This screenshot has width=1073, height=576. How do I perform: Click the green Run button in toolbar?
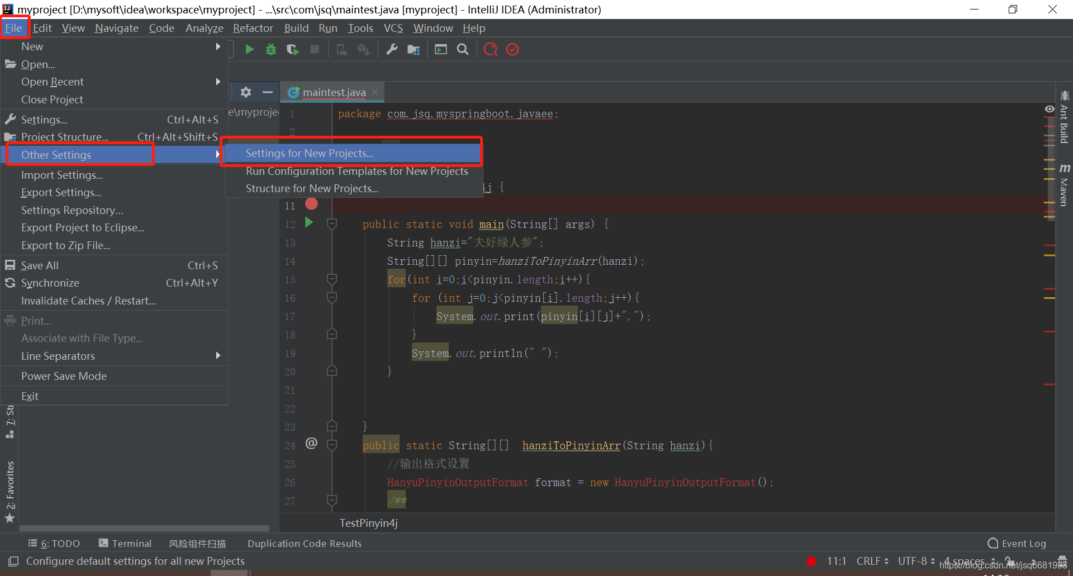(249, 50)
